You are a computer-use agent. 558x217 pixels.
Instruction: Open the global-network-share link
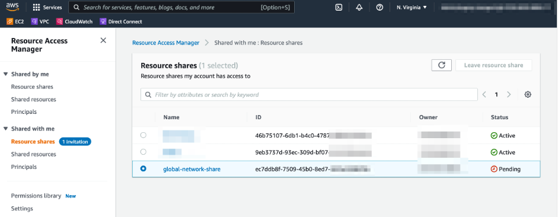click(x=192, y=169)
